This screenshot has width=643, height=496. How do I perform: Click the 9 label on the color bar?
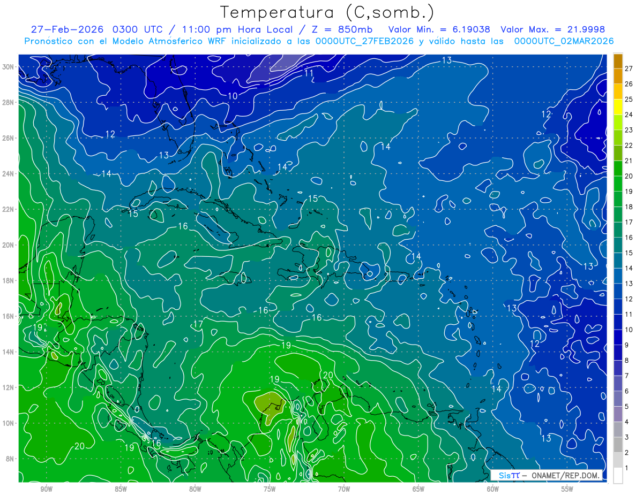click(x=627, y=345)
